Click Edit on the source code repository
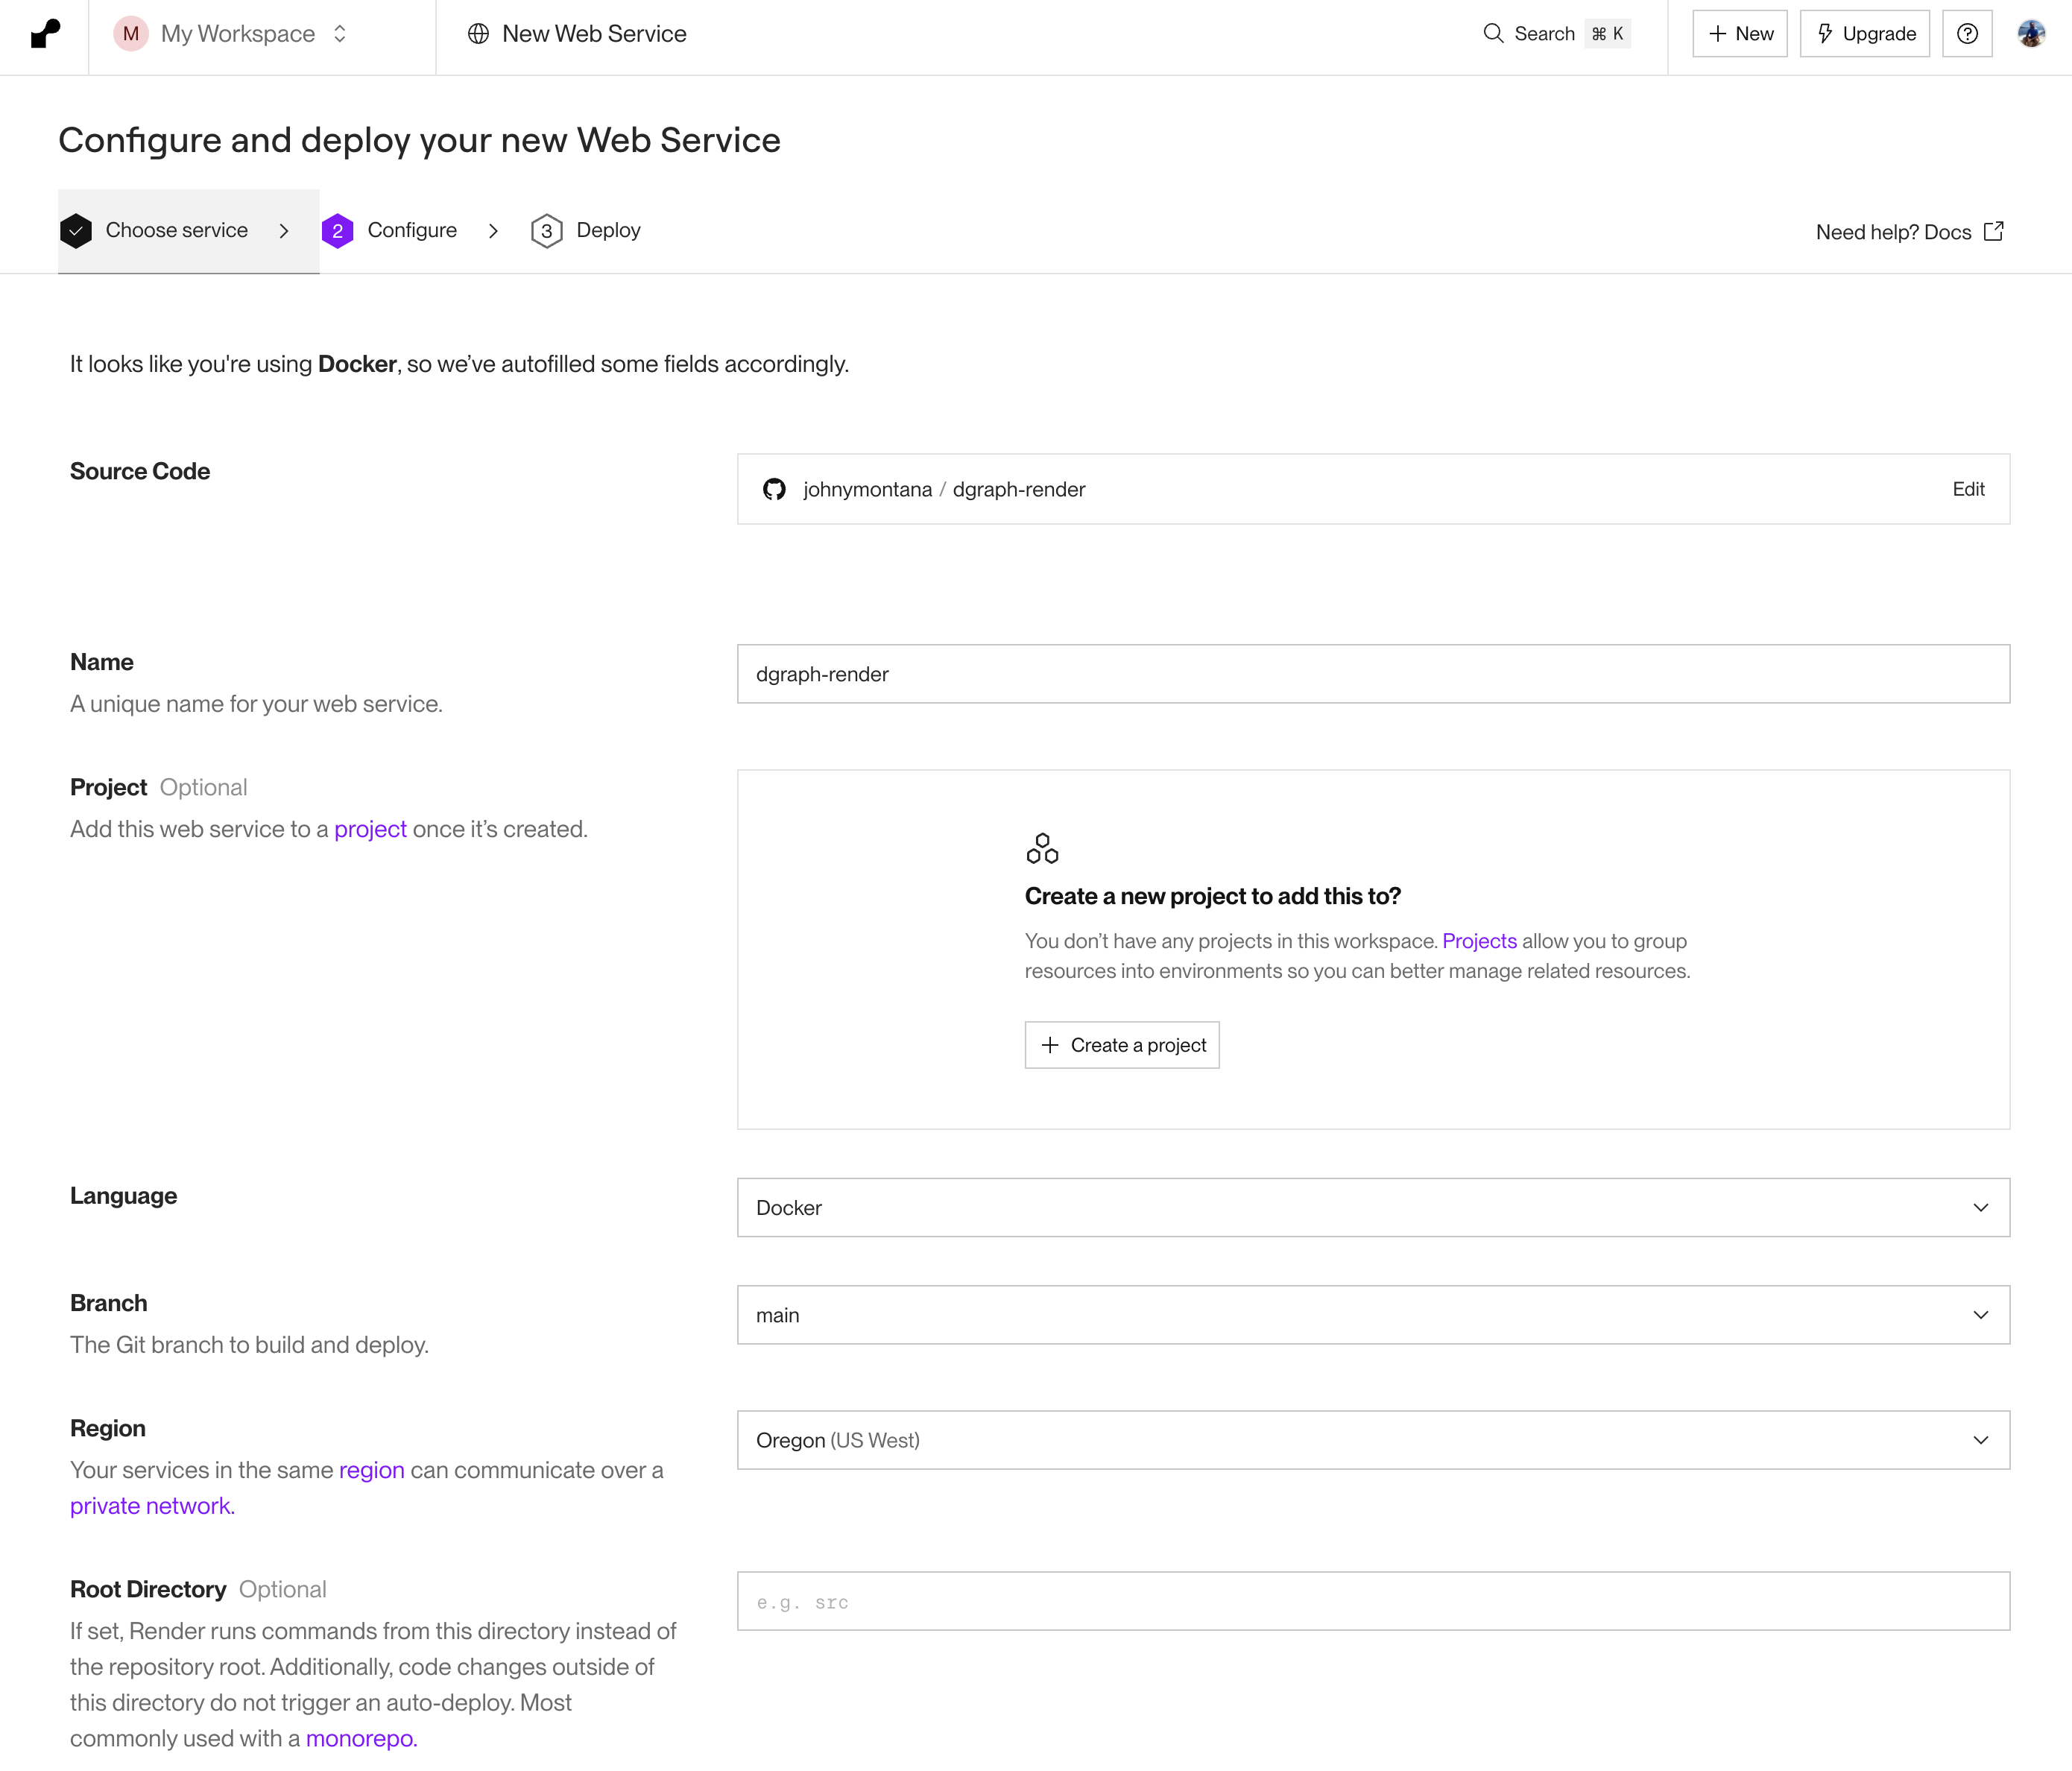Image resolution: width=2072 pixels, height=1771 pixels. coord(1968,489)
